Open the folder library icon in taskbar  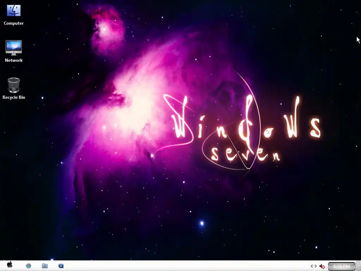coord(45,266)
